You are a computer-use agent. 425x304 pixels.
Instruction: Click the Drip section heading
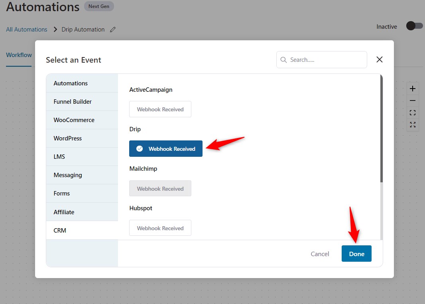pyautogui.click(x=135, y=129)
